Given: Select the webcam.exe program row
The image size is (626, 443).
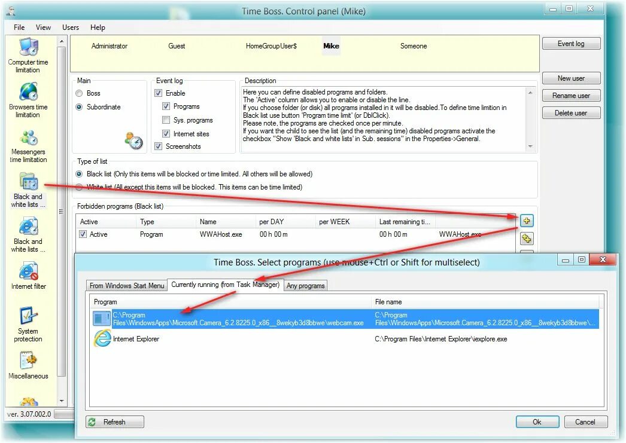Looking at the screenshot, I should 345,319.
